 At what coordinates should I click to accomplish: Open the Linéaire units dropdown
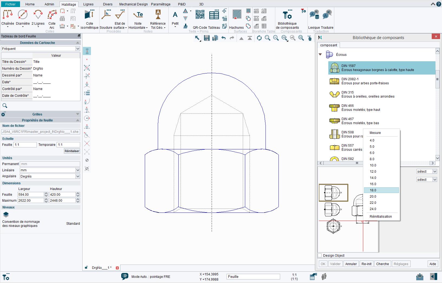[78, 170]
